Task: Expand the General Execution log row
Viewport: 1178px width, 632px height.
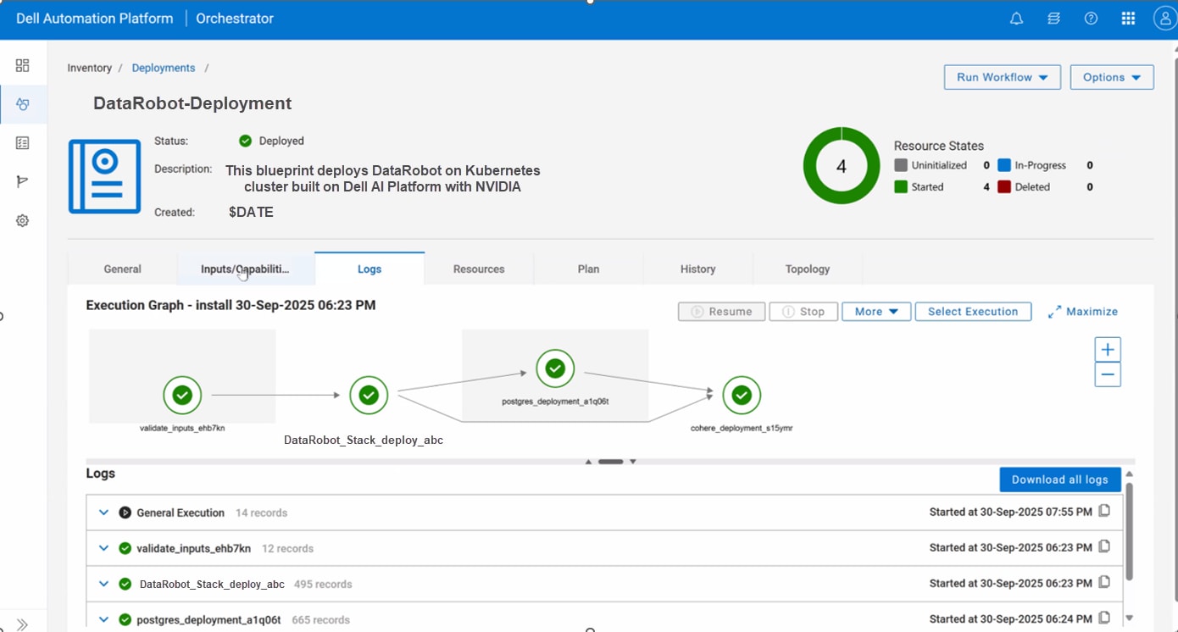Action: (103, 513)
